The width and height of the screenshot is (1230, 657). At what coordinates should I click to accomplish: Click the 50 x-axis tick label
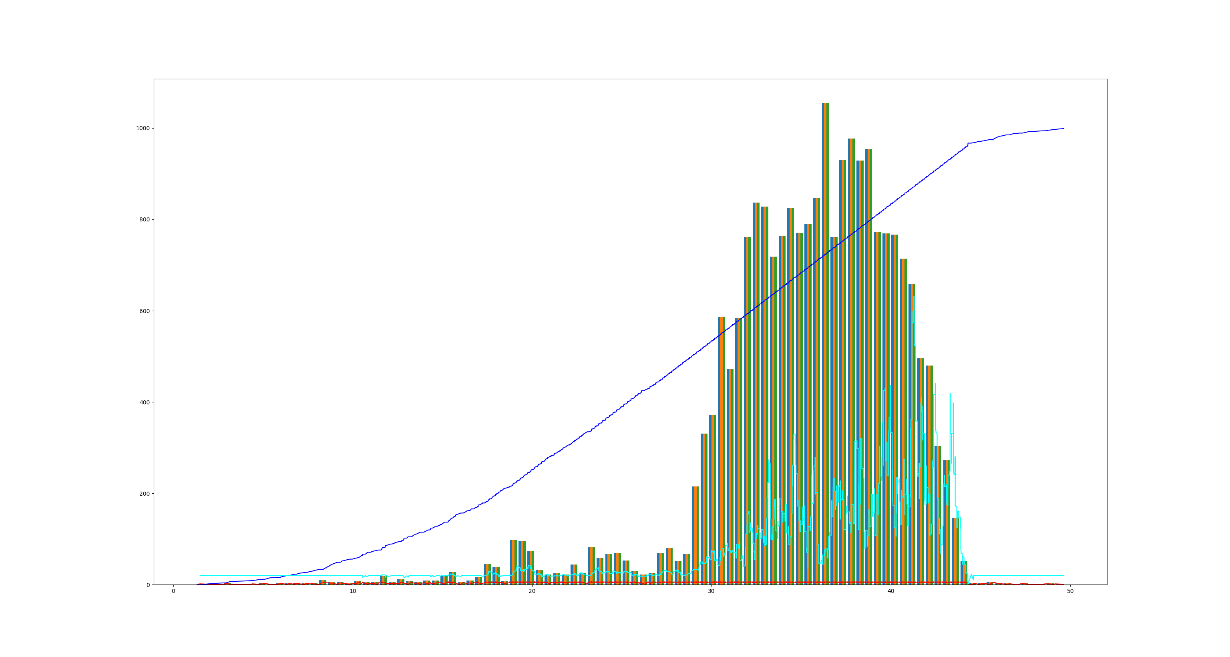tap(1070, 591)
